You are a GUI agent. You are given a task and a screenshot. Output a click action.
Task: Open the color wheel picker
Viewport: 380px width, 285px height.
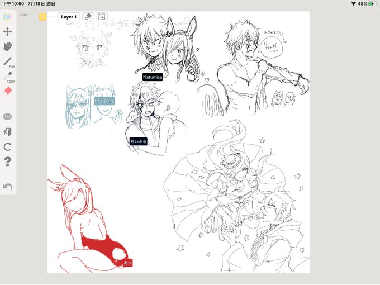(x=7, y=17)
